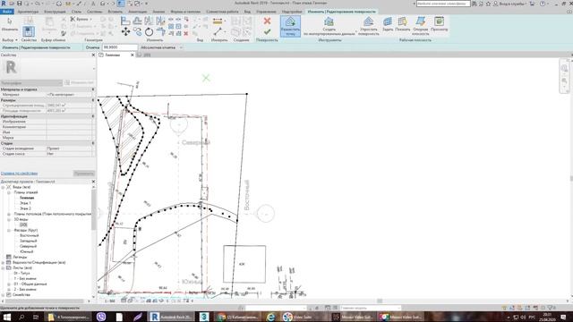
Task: Click the Set work plane icon
Action: 388,24
